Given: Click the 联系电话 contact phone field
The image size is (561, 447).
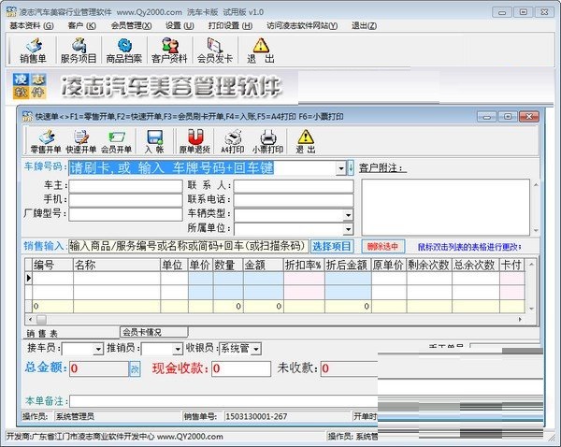Looking at the screenshot, I should pos(294,200).
